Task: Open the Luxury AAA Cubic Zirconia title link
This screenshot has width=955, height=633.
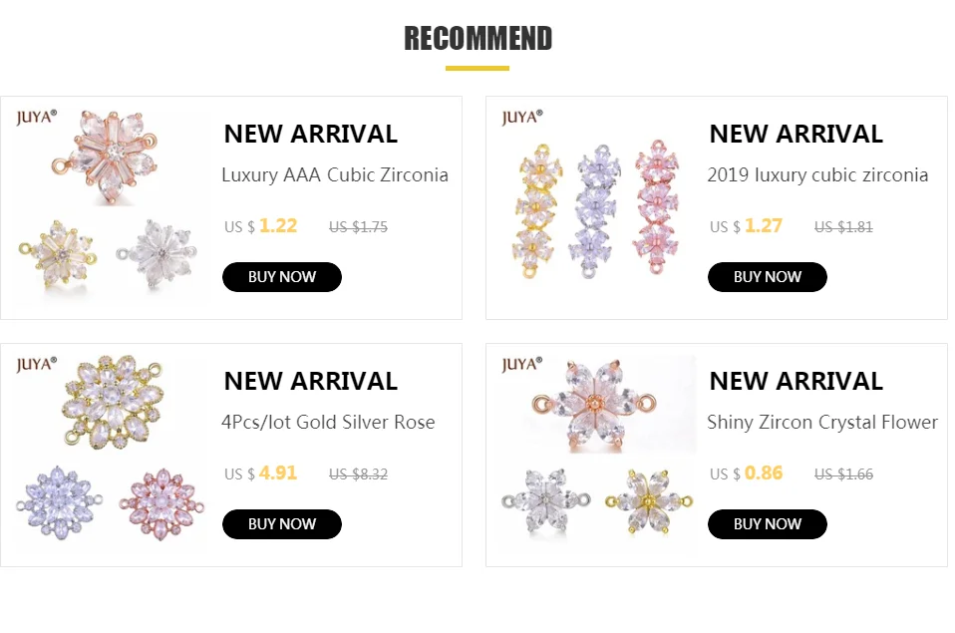Action: [334, 175]
